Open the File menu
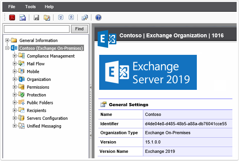The image size is (239, 161). pos(12,7)
